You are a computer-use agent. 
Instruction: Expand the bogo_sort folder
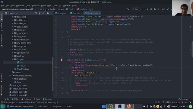12,17
